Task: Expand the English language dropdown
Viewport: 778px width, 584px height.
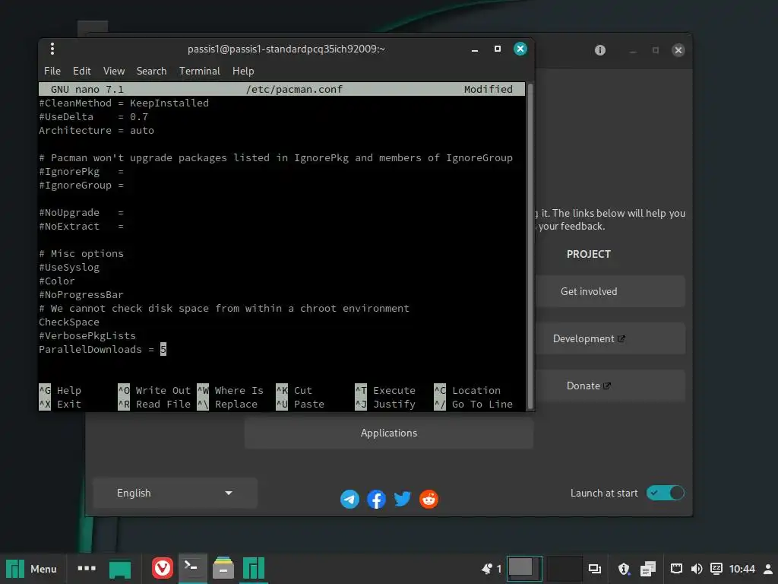Action: 176,493
